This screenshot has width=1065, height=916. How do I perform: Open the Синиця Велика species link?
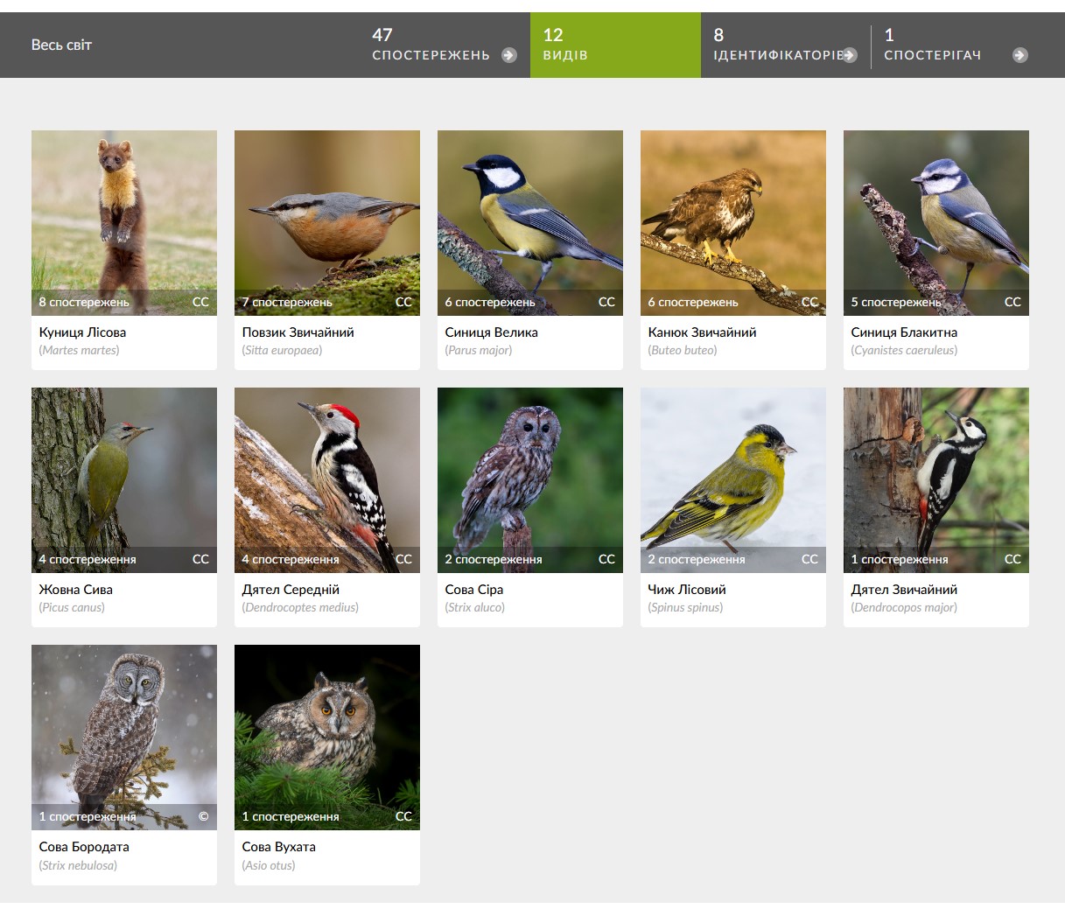pos(491,332)
